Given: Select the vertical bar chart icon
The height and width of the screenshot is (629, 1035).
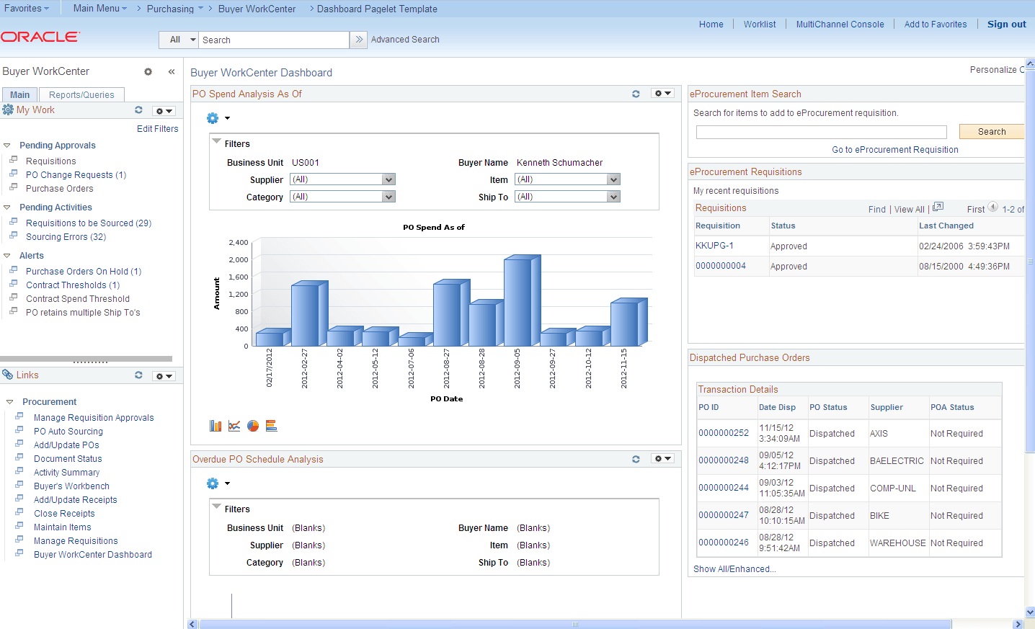Looking at the screenshot, I should click(216, 426).
